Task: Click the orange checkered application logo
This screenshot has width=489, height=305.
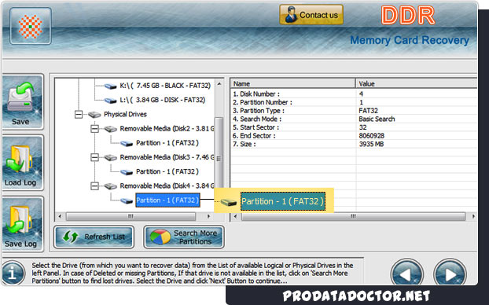Action: click(30, 26)
